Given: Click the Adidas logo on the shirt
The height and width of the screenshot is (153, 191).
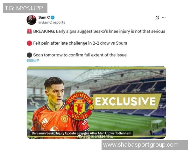Looking at the screenshot, I should [45, 121].
